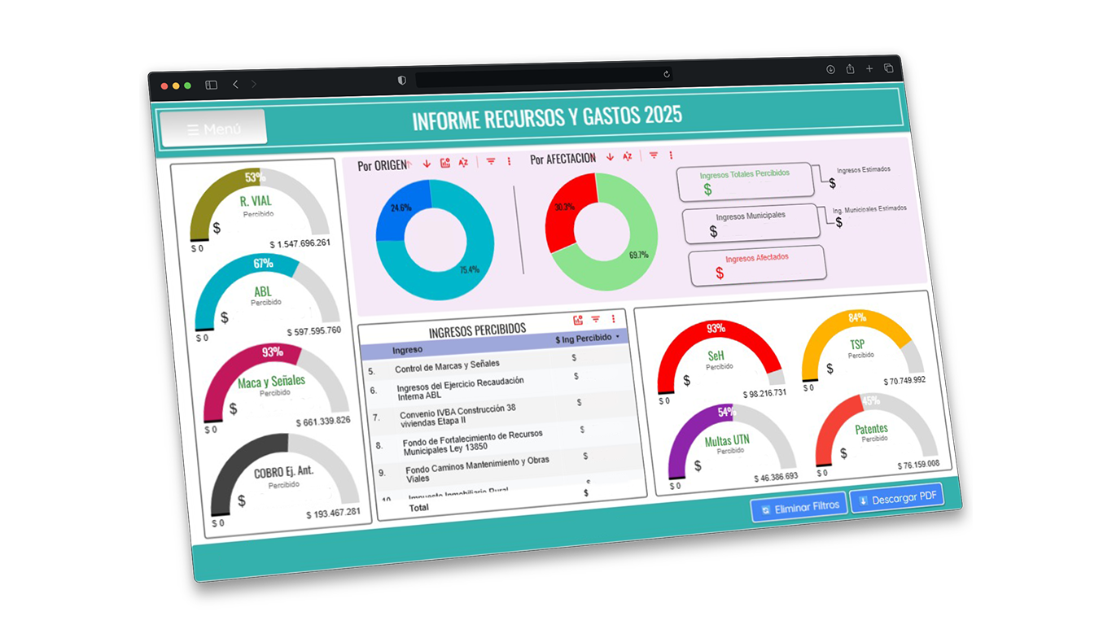Click the browser share icon
This screenshot has width=1112, height=625.
point(850,69)
